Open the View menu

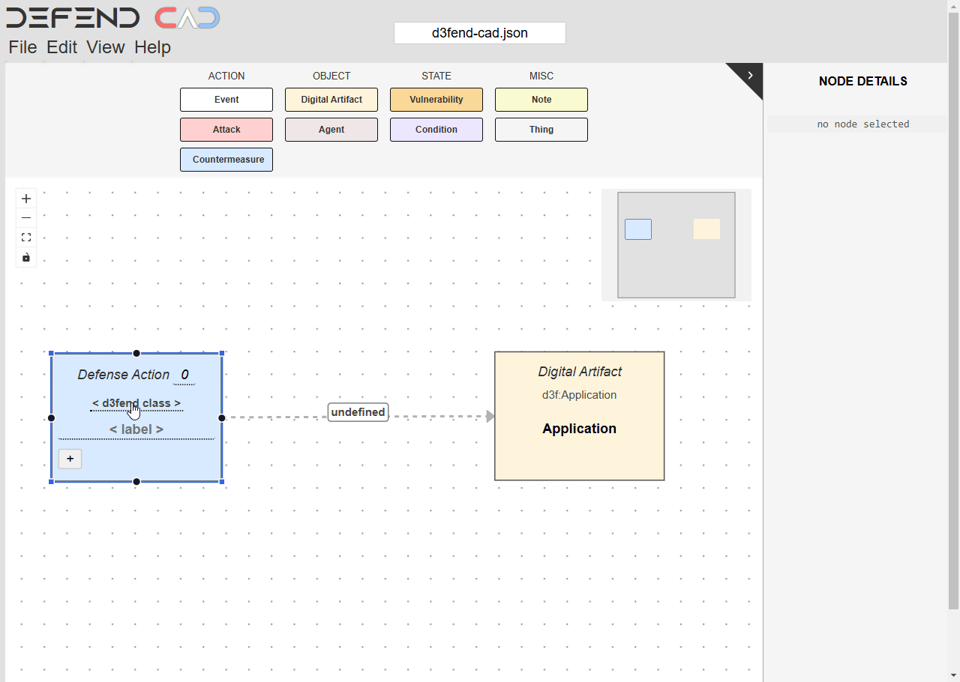click(105, 47)
